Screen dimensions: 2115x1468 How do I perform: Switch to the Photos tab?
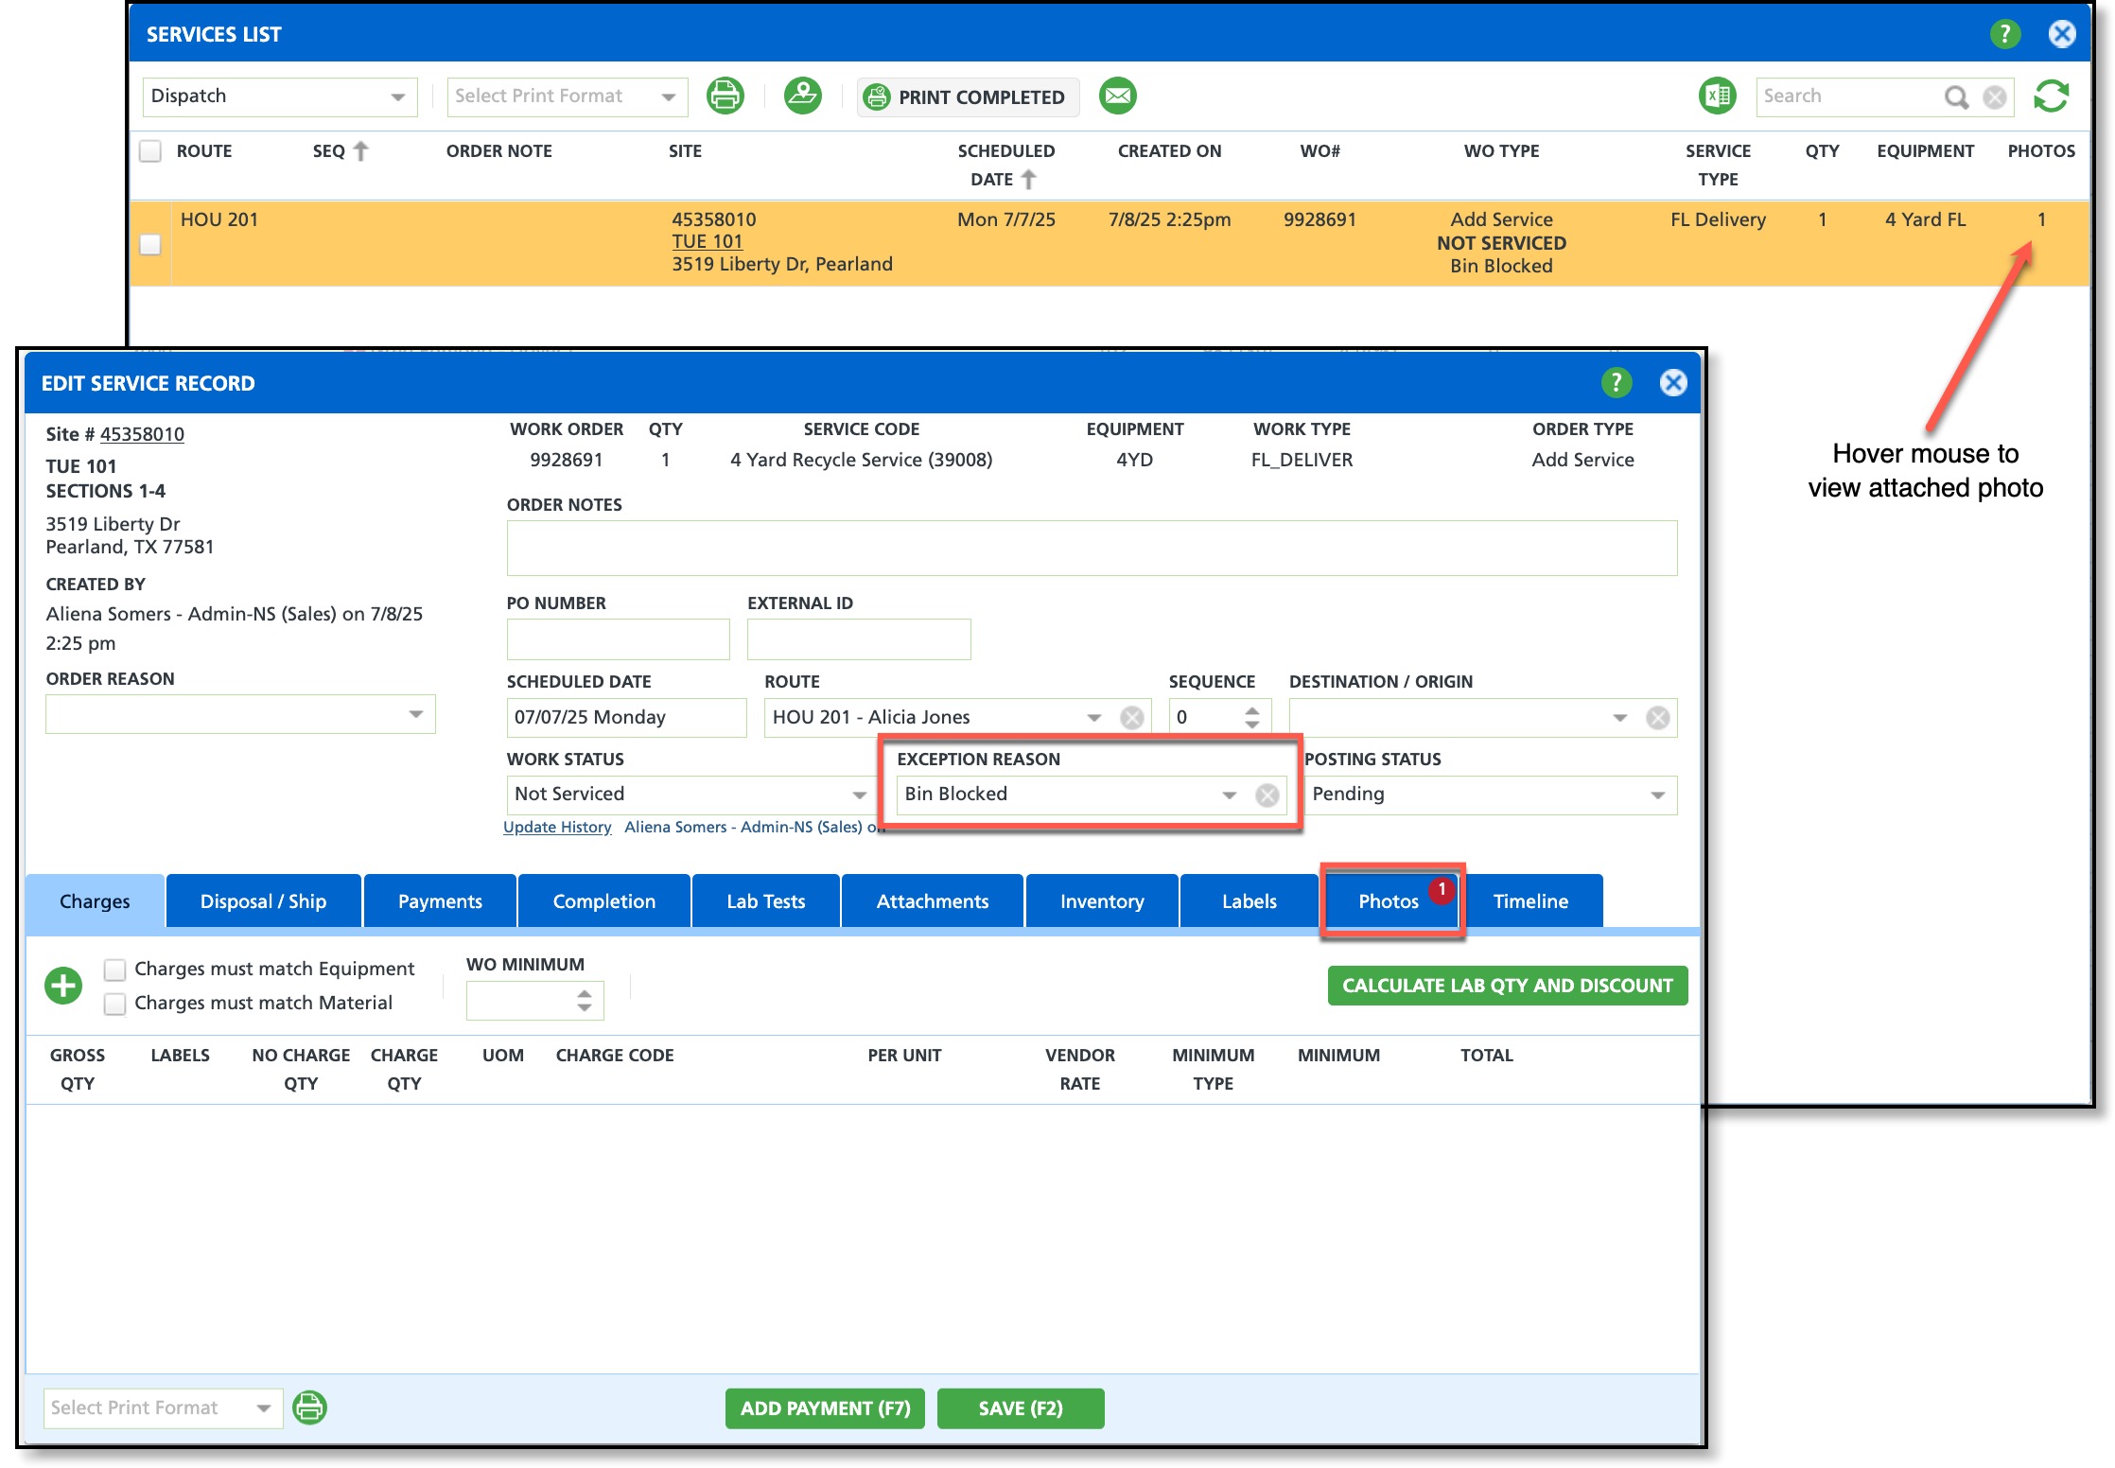coord(1388,901)
